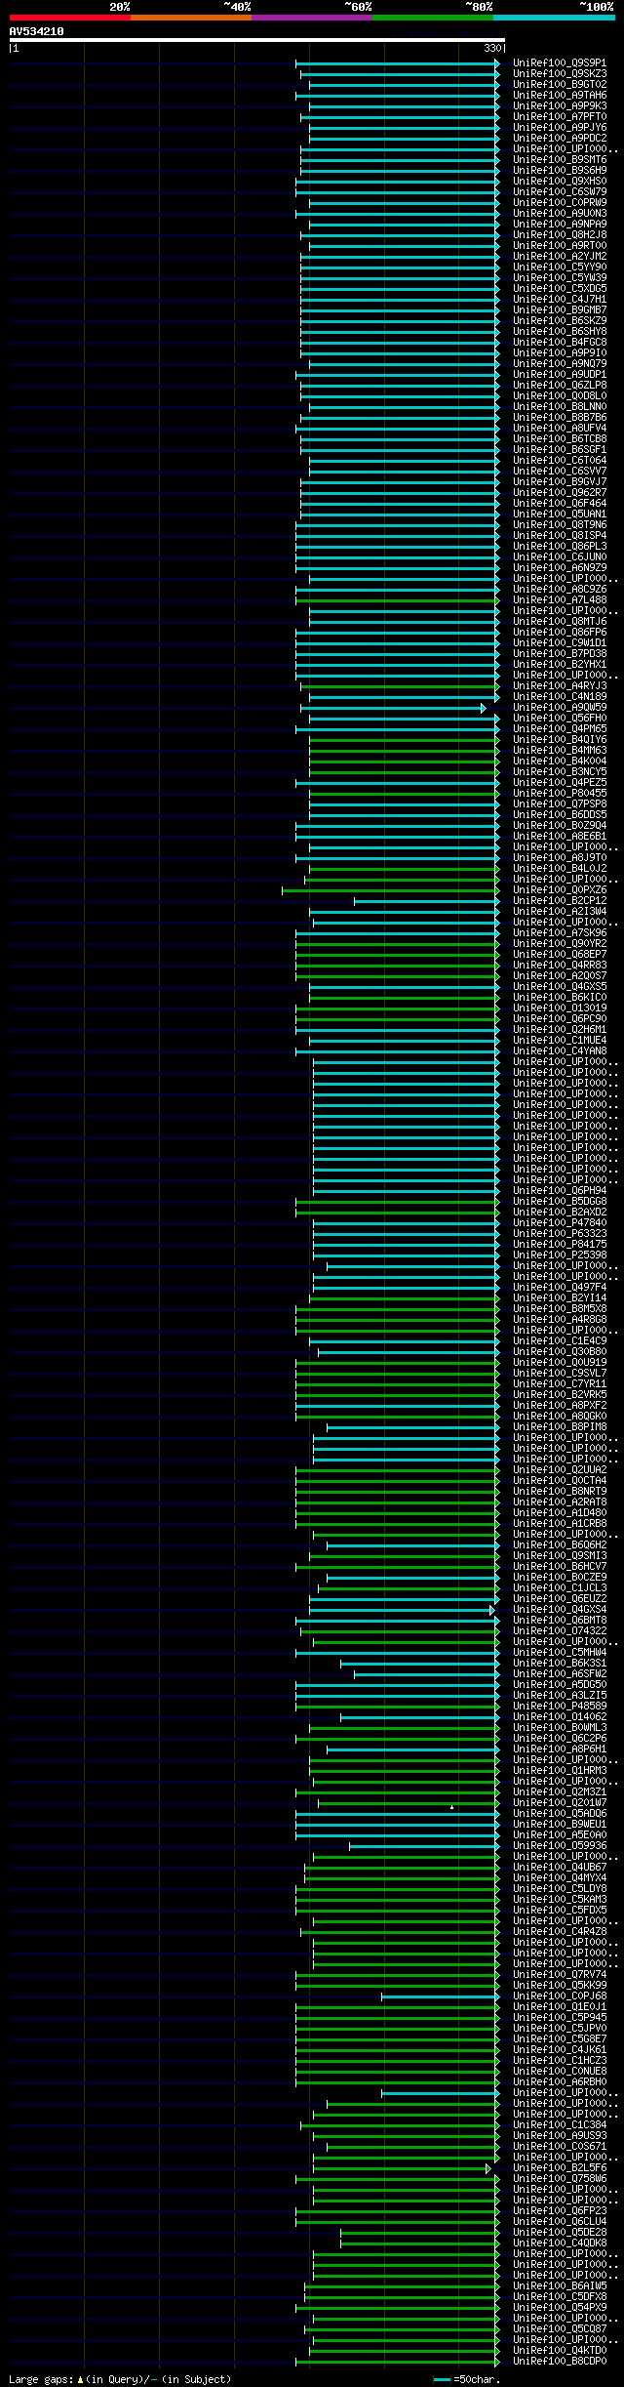The height and width of the screenshot is (2387, 624).
Task: Select hit label UniRef100_A8UFV4
Action: click(560, 428)
